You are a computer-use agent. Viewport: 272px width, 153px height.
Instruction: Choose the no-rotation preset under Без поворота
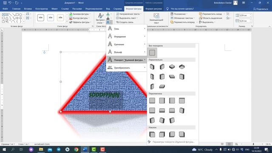pos(152,53)
